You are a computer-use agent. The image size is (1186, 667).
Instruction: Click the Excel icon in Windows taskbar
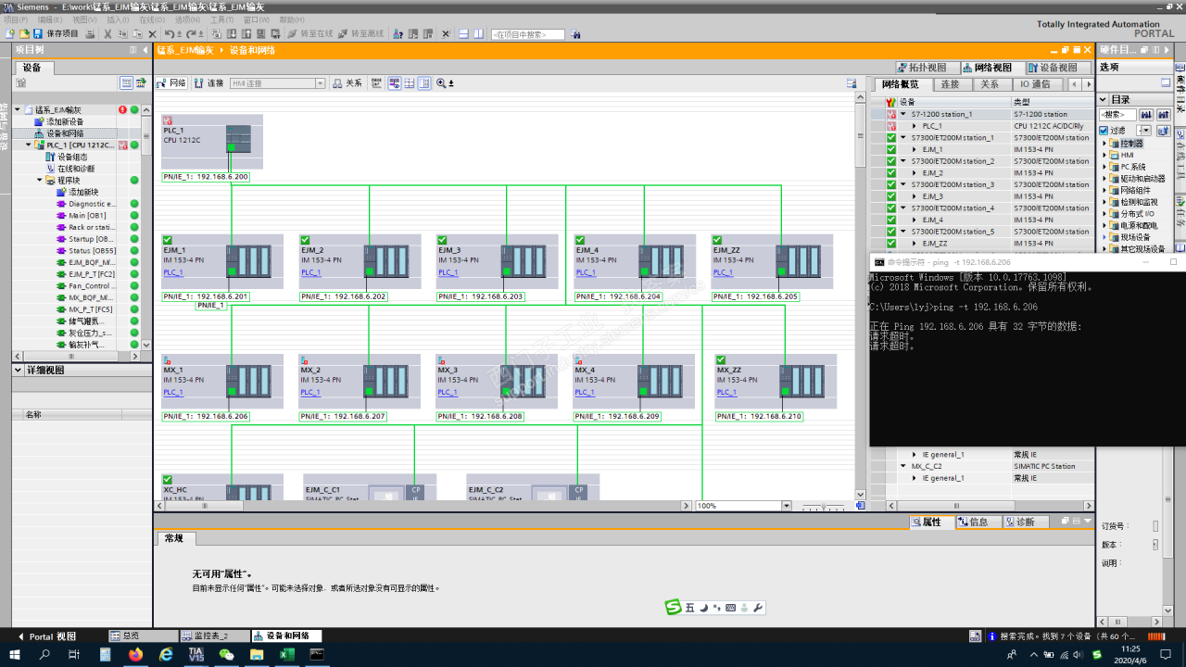tap(287, 655)
